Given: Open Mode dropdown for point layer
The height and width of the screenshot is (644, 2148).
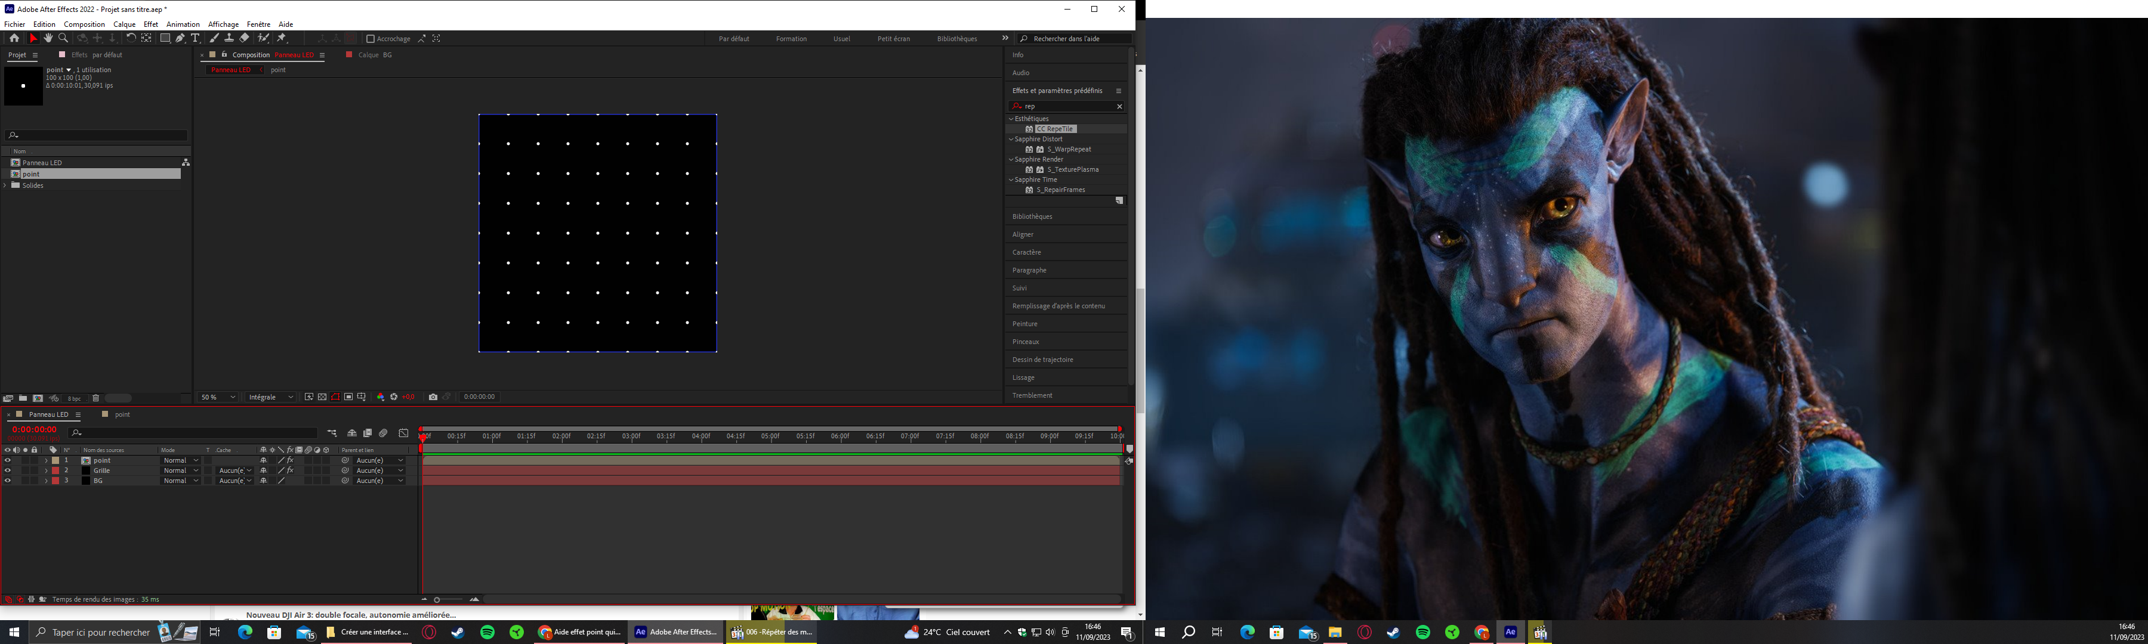Looking at the screenshot, I should (181, 461).
